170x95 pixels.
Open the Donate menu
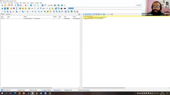[37, 3]
